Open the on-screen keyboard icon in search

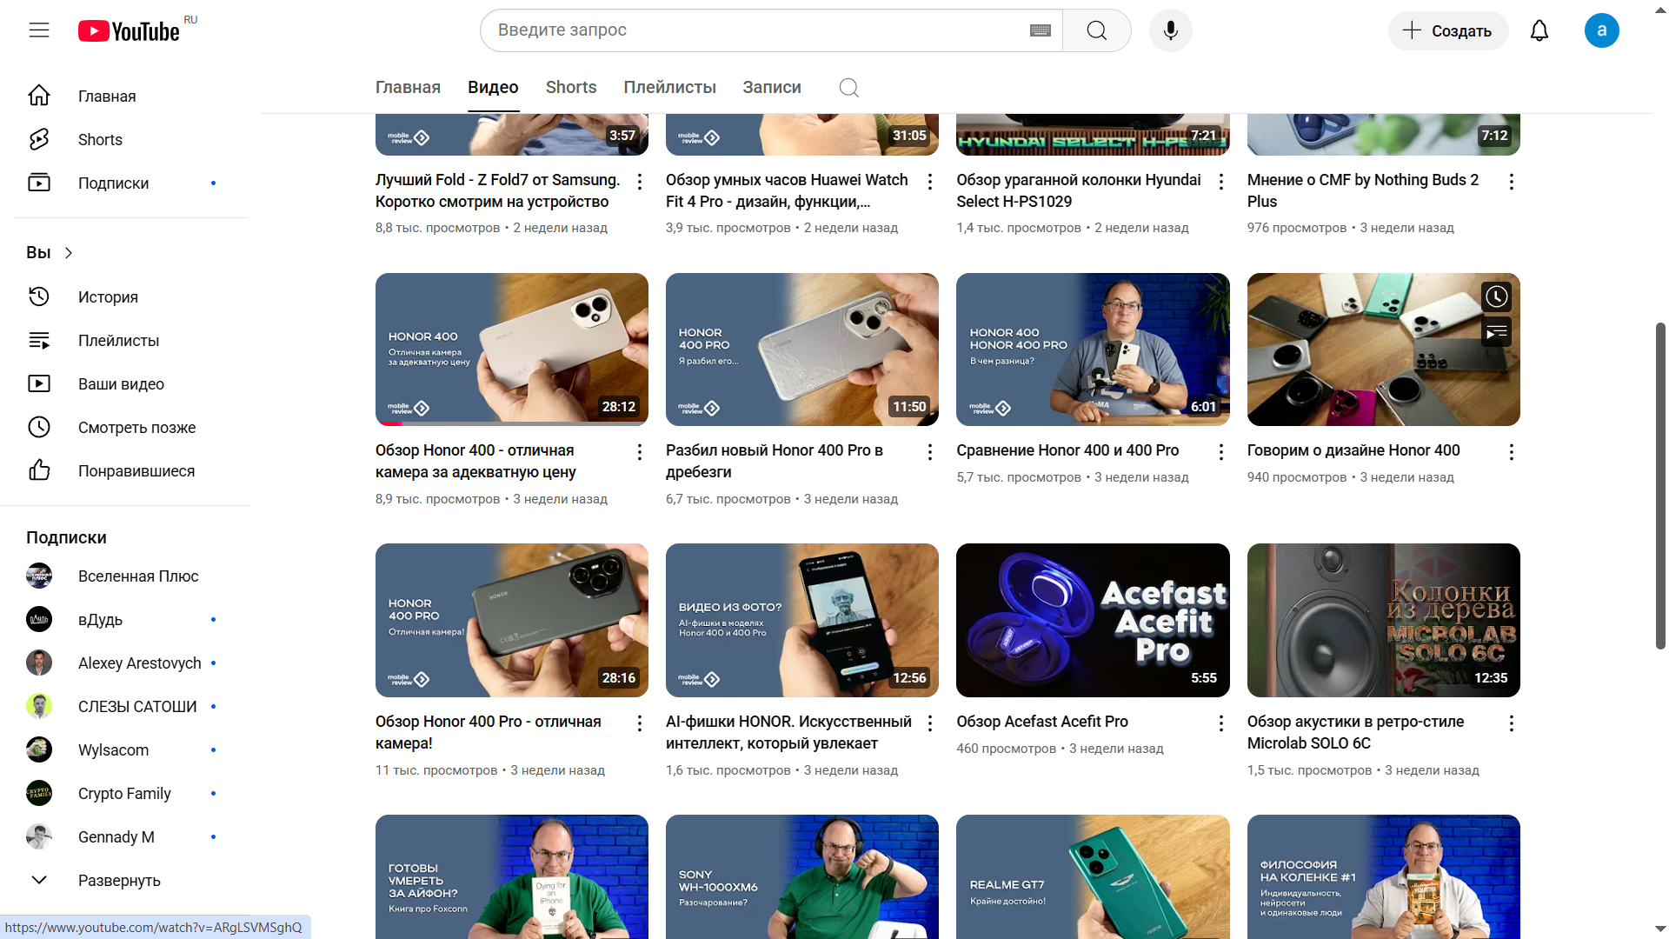point(1040,30)
